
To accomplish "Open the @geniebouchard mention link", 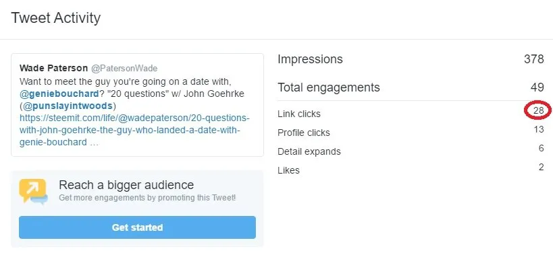I will 59,94.
